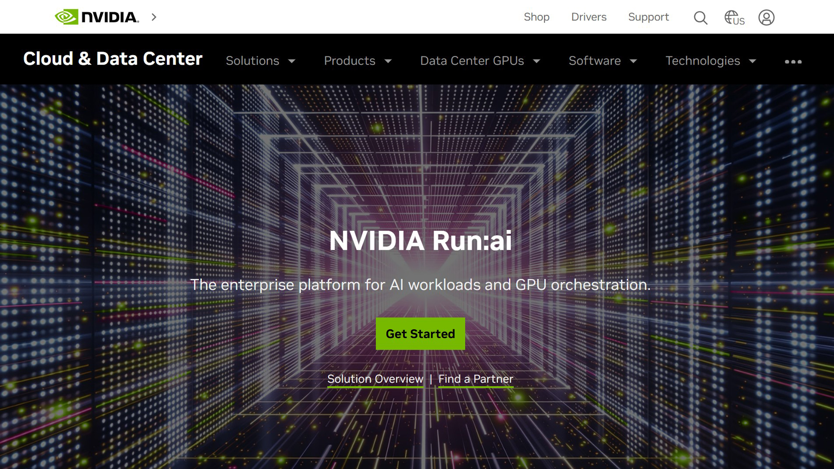834x469 pixels.
Task: Open the Software menu
Action: tap(595, 61)
